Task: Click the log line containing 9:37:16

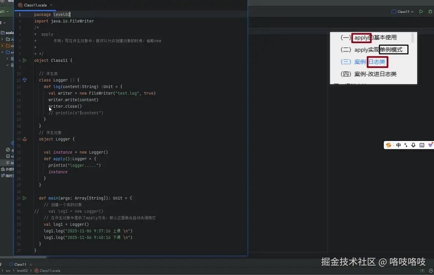Action: [88, 231]
